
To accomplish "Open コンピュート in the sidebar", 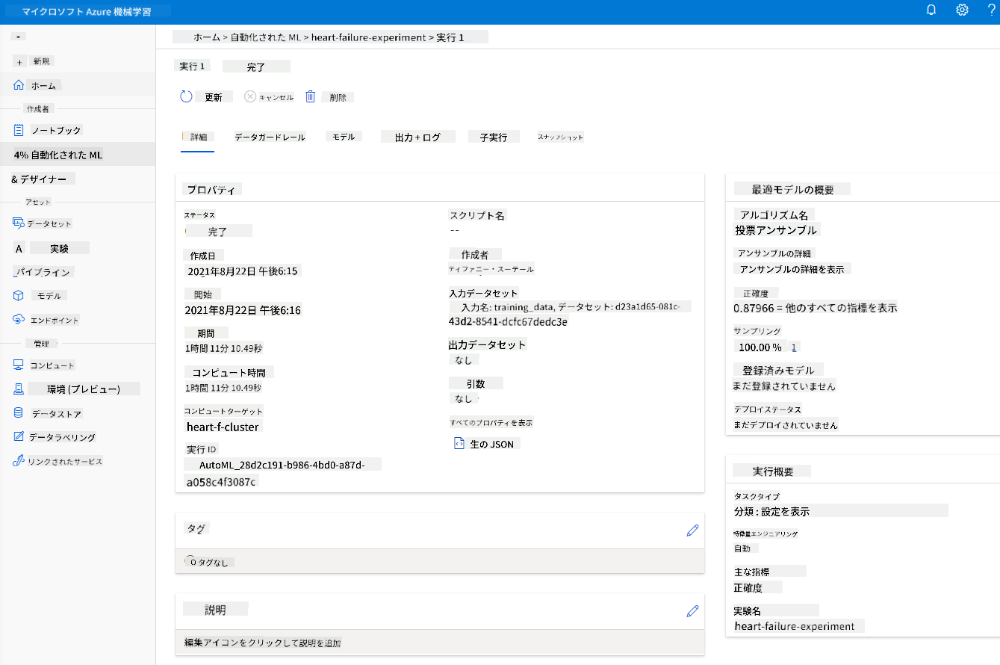I will pyautogui.click(x=45, y=365).
